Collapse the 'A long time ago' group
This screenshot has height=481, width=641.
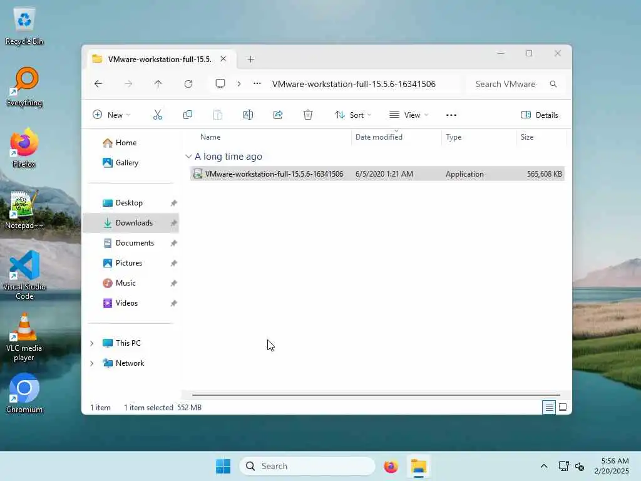(188, 156)
